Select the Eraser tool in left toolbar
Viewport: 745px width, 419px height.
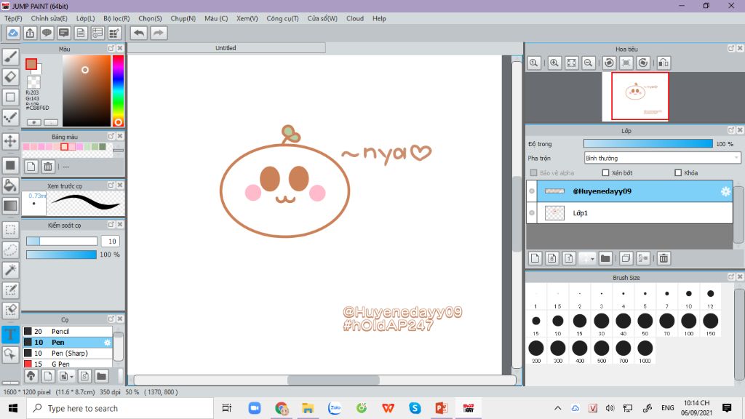(x=11, y=76)
